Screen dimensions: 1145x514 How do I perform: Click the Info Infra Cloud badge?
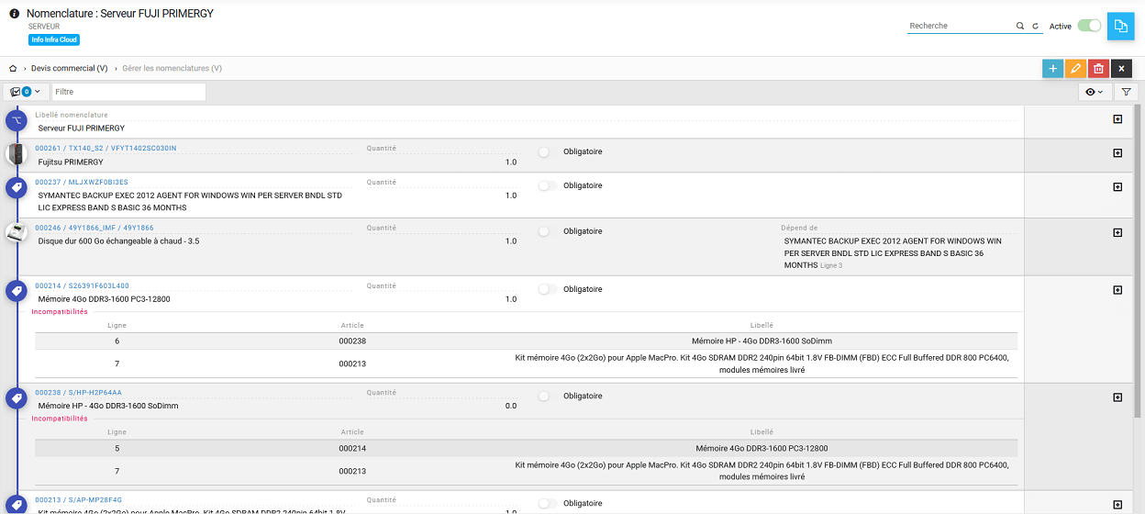[x=54, y=39]
